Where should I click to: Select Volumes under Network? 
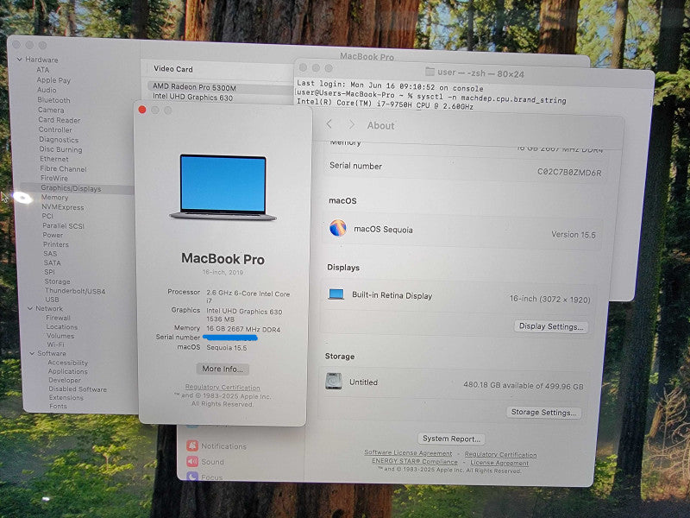click(x=60, y=336)
